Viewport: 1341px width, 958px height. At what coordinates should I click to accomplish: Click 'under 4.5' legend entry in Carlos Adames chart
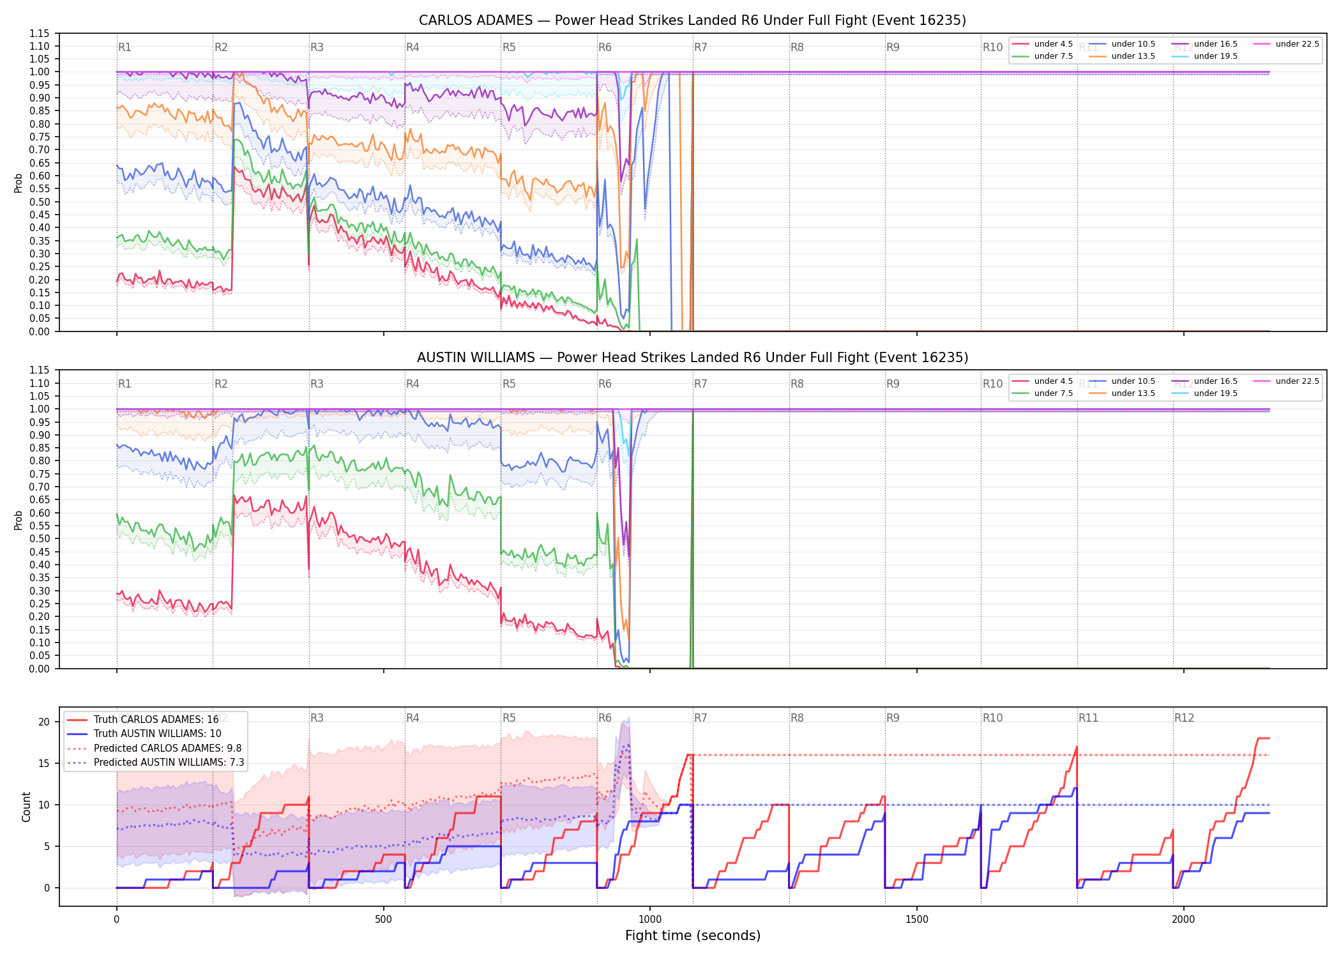[x=1043, y=44]
